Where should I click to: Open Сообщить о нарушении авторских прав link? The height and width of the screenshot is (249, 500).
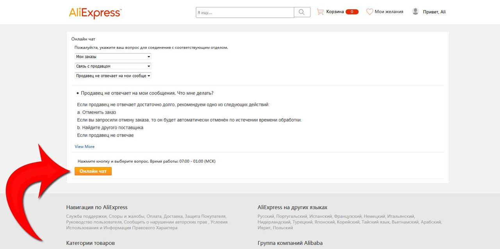coord(166,222)
